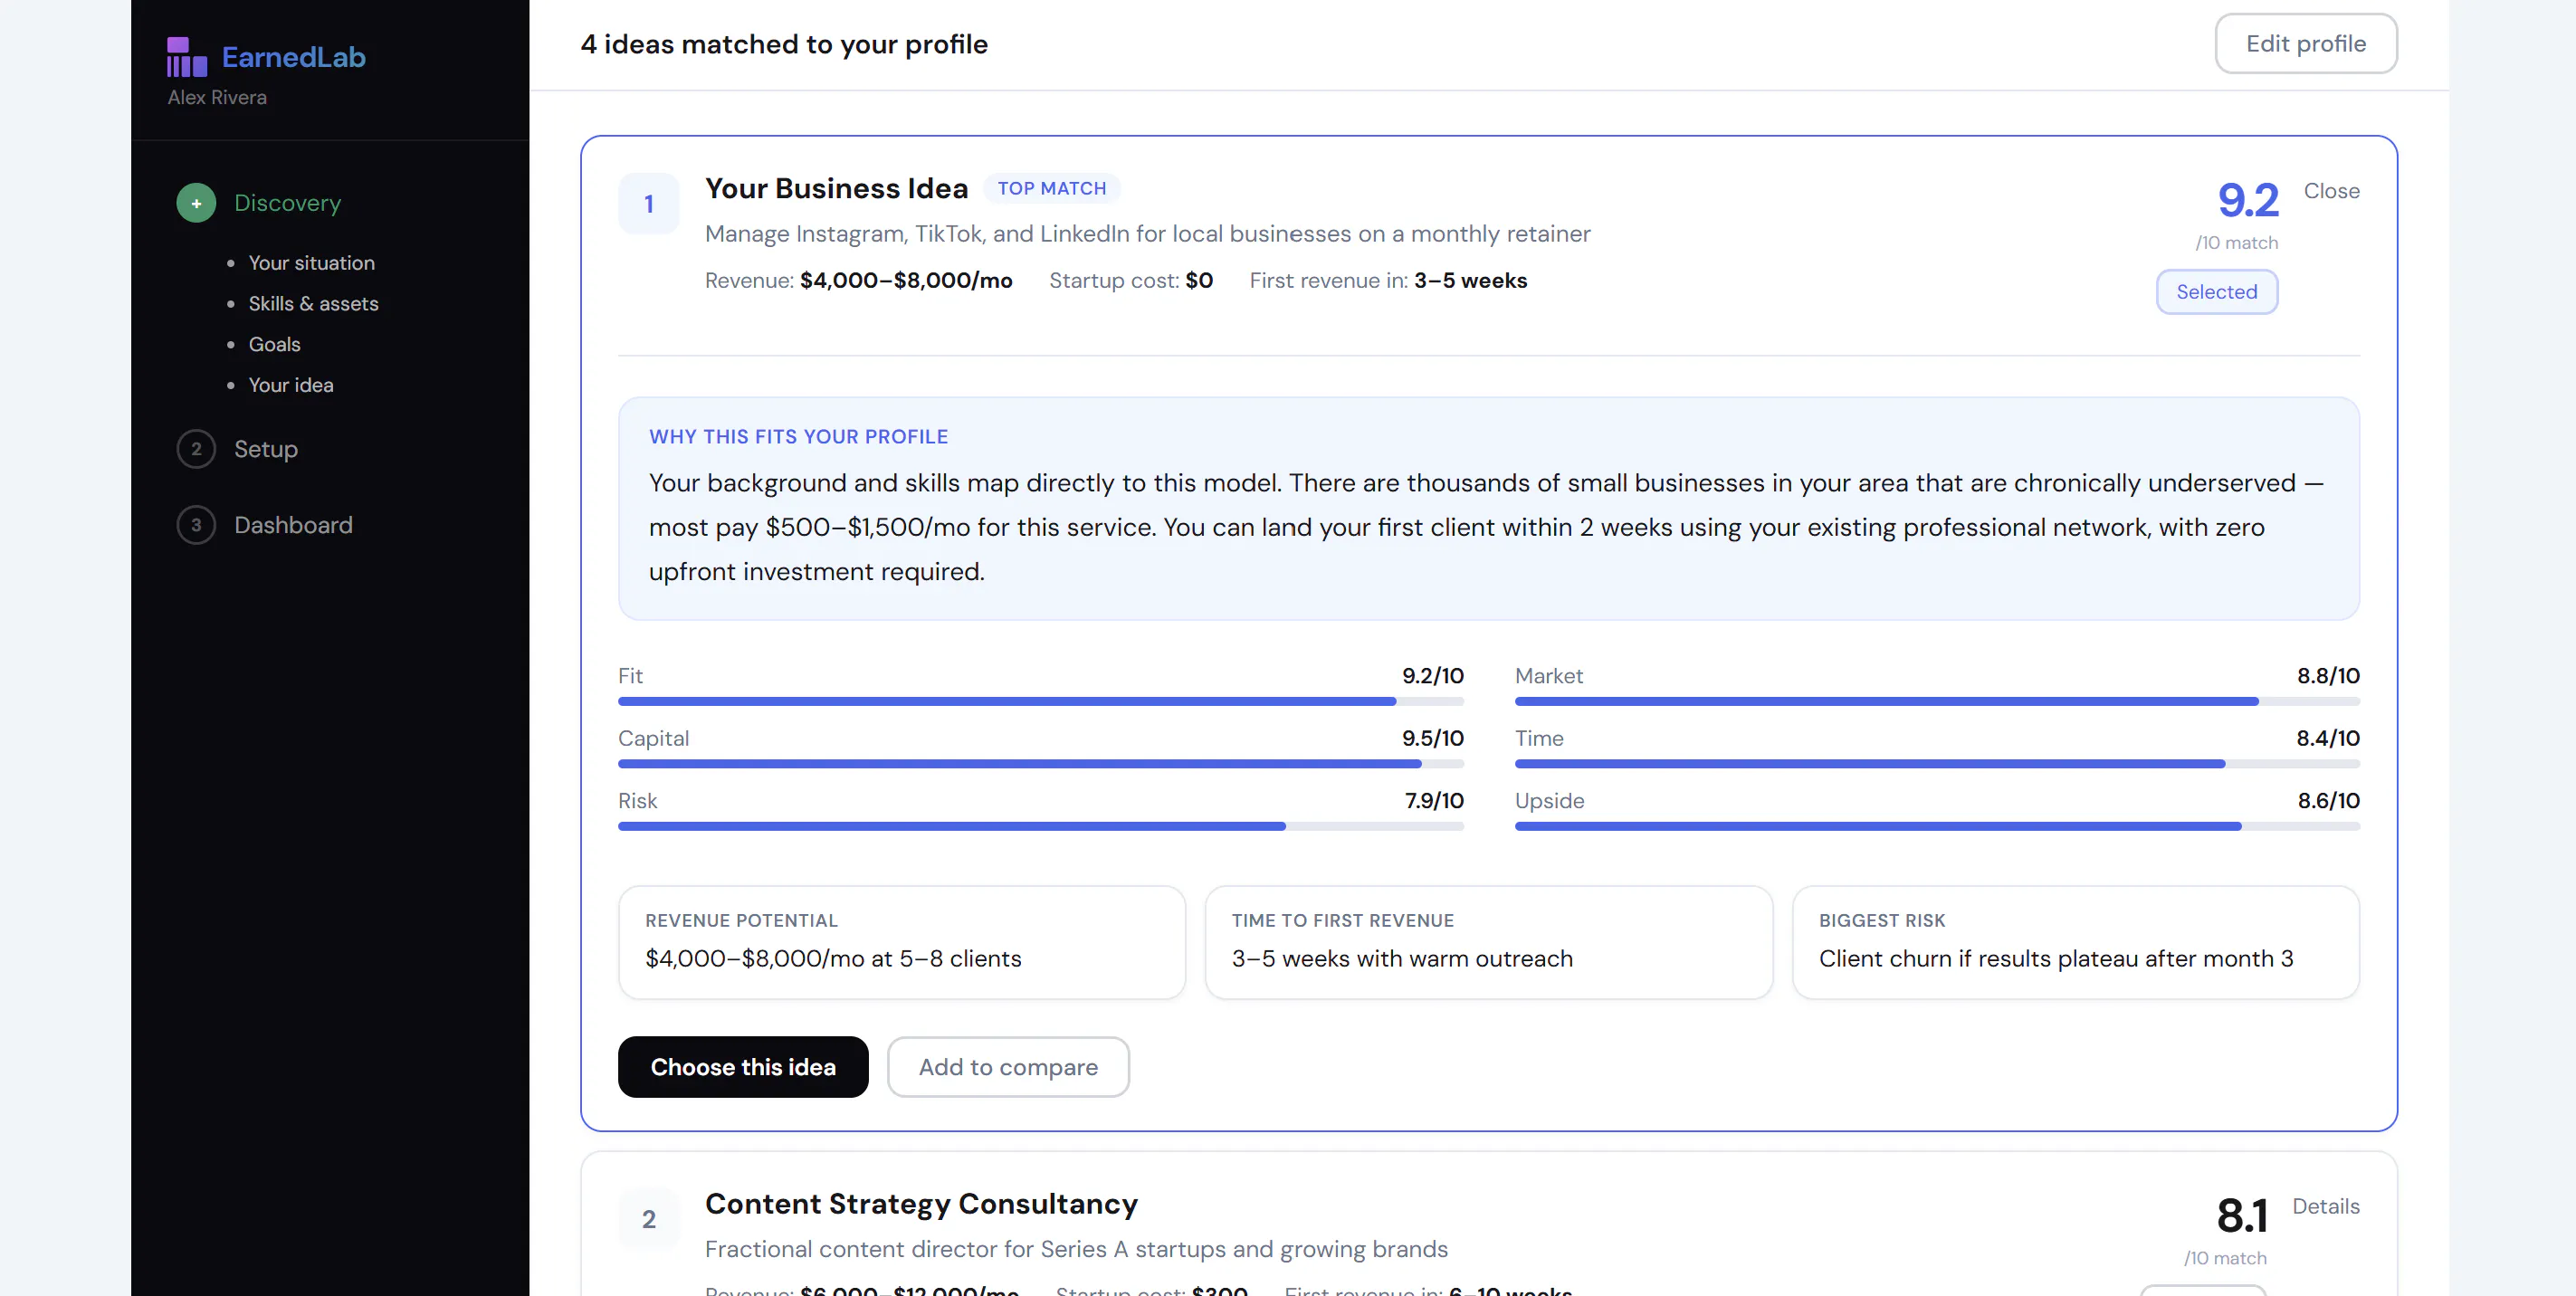Click the Selected badge on idea 1

tap(2216, 292)
